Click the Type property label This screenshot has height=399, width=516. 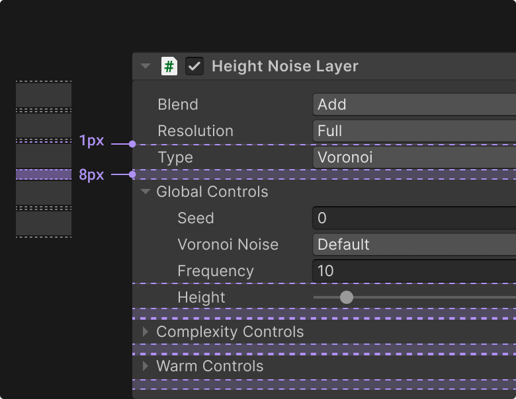175,157
